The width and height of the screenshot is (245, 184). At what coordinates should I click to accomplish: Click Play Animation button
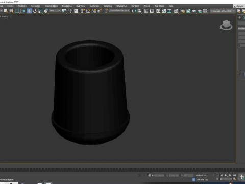tap(226, 175)
